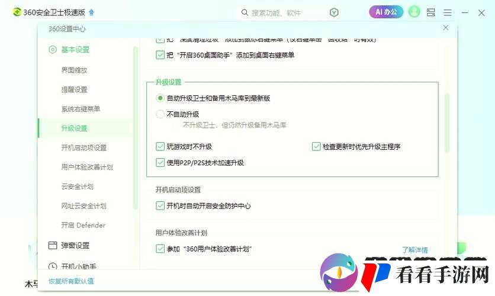Click the 开机启动项设置 section heading

(178, 189)
